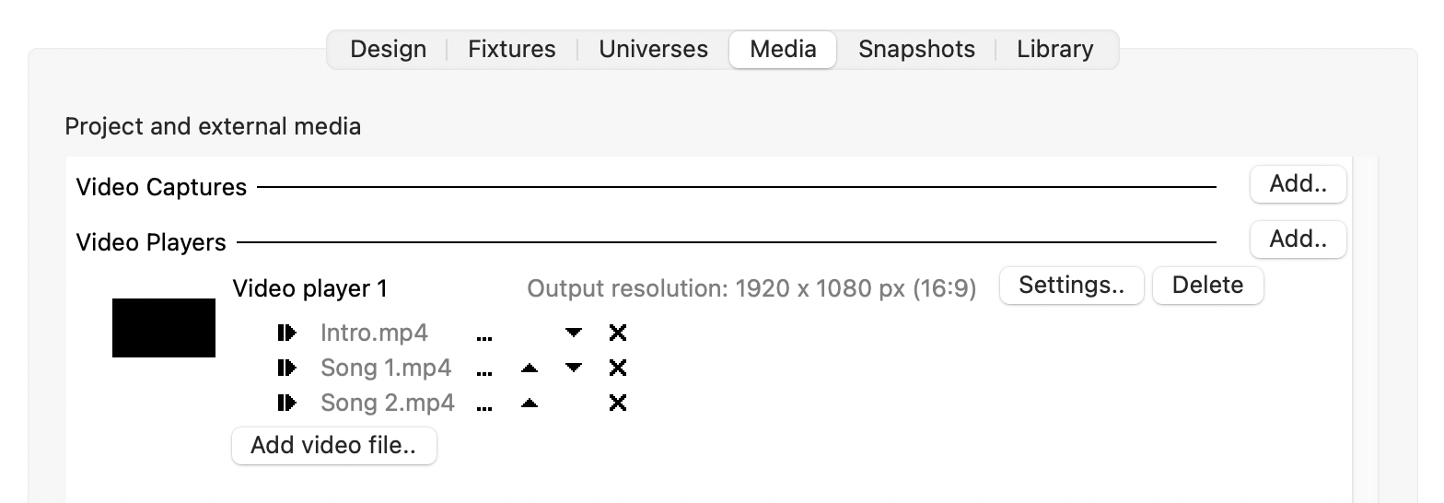Play the Intro.mp4 video
Viewport: 1444px width, 503px height.
[286, 333]
